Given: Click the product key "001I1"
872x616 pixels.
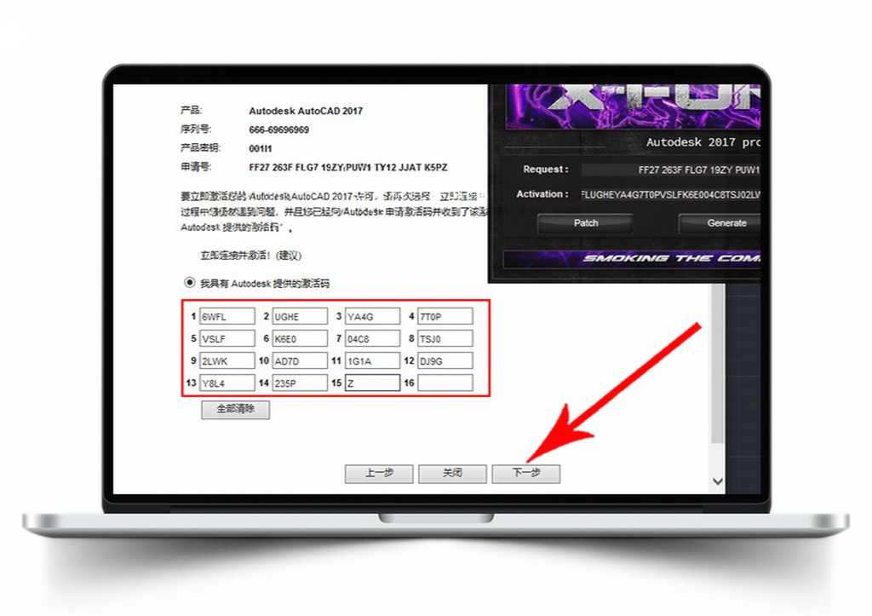Looking at the screenshot, I should (261, 148).
